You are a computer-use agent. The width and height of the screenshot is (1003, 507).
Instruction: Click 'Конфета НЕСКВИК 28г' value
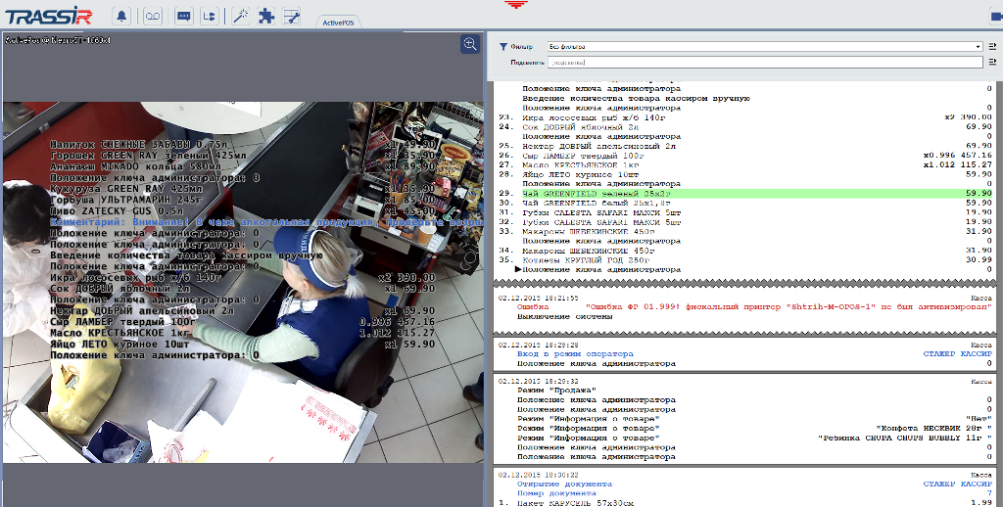tap(933, 429)
